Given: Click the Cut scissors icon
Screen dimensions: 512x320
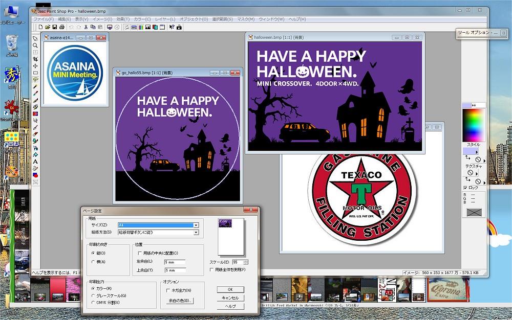Looking at the screenshot, I should coord(86,27).
